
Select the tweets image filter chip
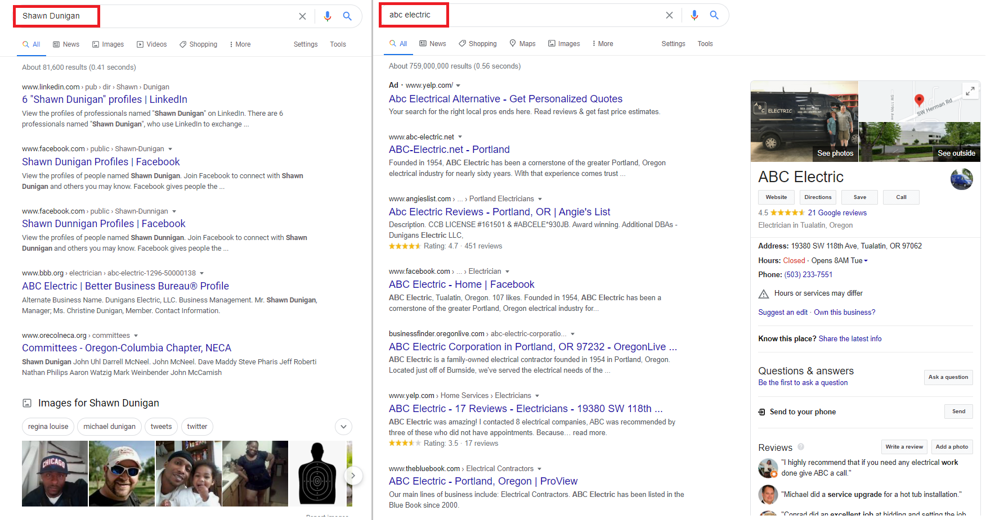161,427
